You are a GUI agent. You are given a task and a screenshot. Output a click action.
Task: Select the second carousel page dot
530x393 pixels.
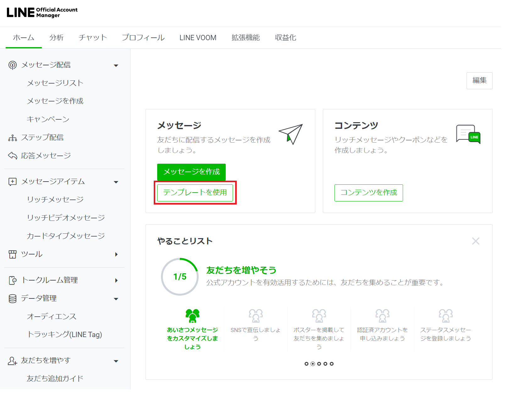pyautogui.click(x=313, y=364)
